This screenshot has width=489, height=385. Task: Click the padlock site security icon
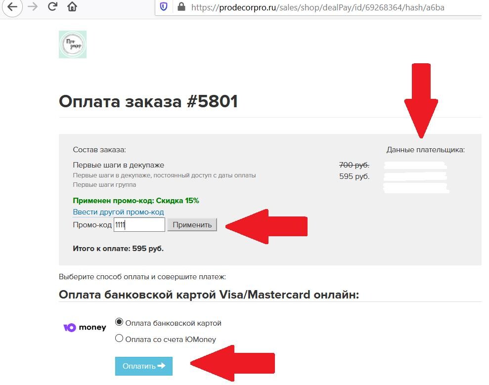(181, 6)
